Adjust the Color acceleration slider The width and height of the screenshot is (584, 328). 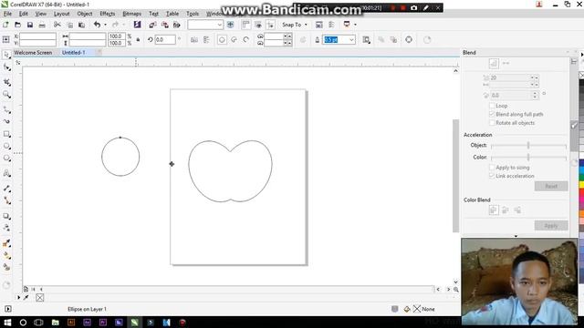528,158
